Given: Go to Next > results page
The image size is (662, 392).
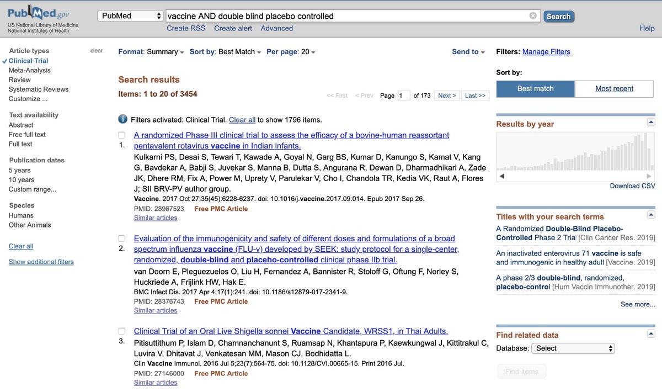Looking at the screenshot, I should 447,96.
